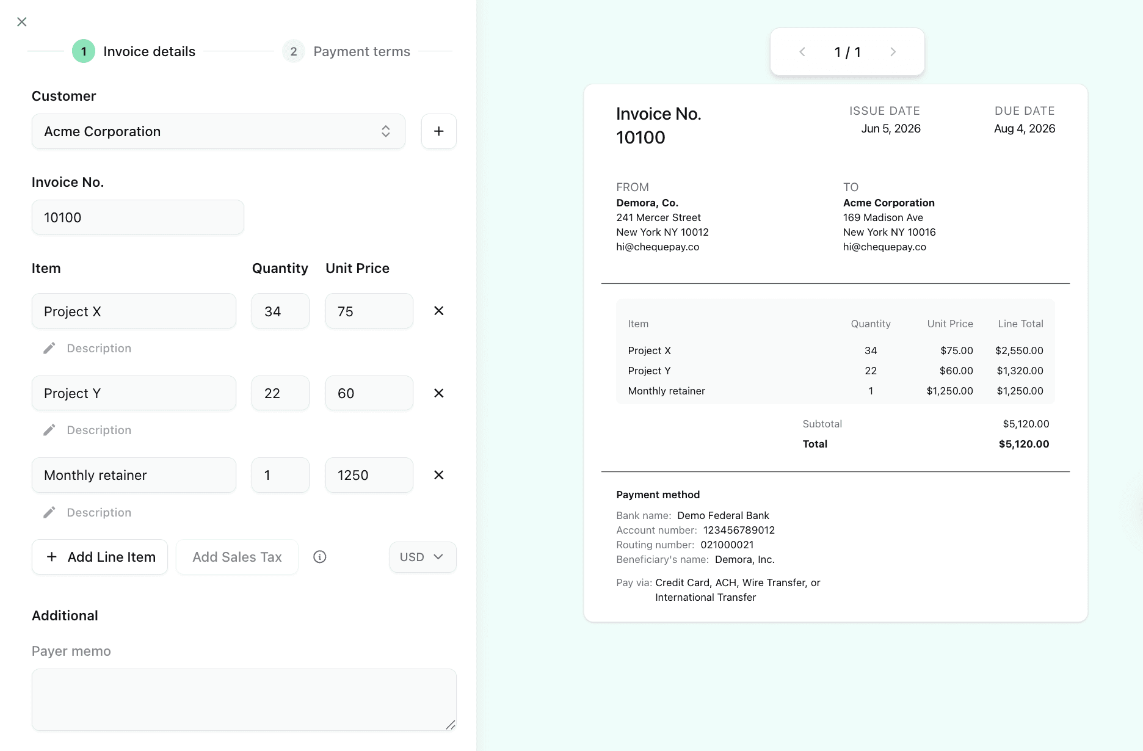Image resolution: width=1143 pixels, height=751 pixels.
Task: Add a description for Monthly retainer
Action: coord(99,512)
